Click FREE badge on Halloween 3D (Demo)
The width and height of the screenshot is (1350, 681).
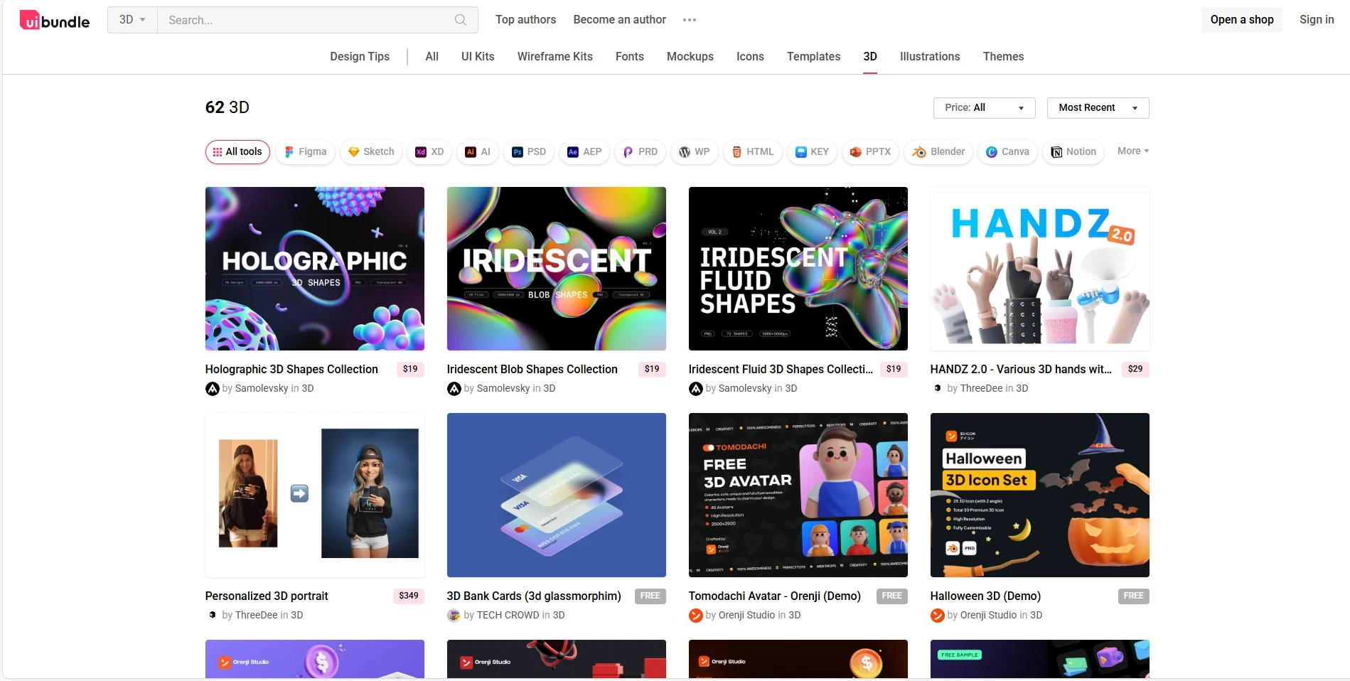click(1134, 596)
